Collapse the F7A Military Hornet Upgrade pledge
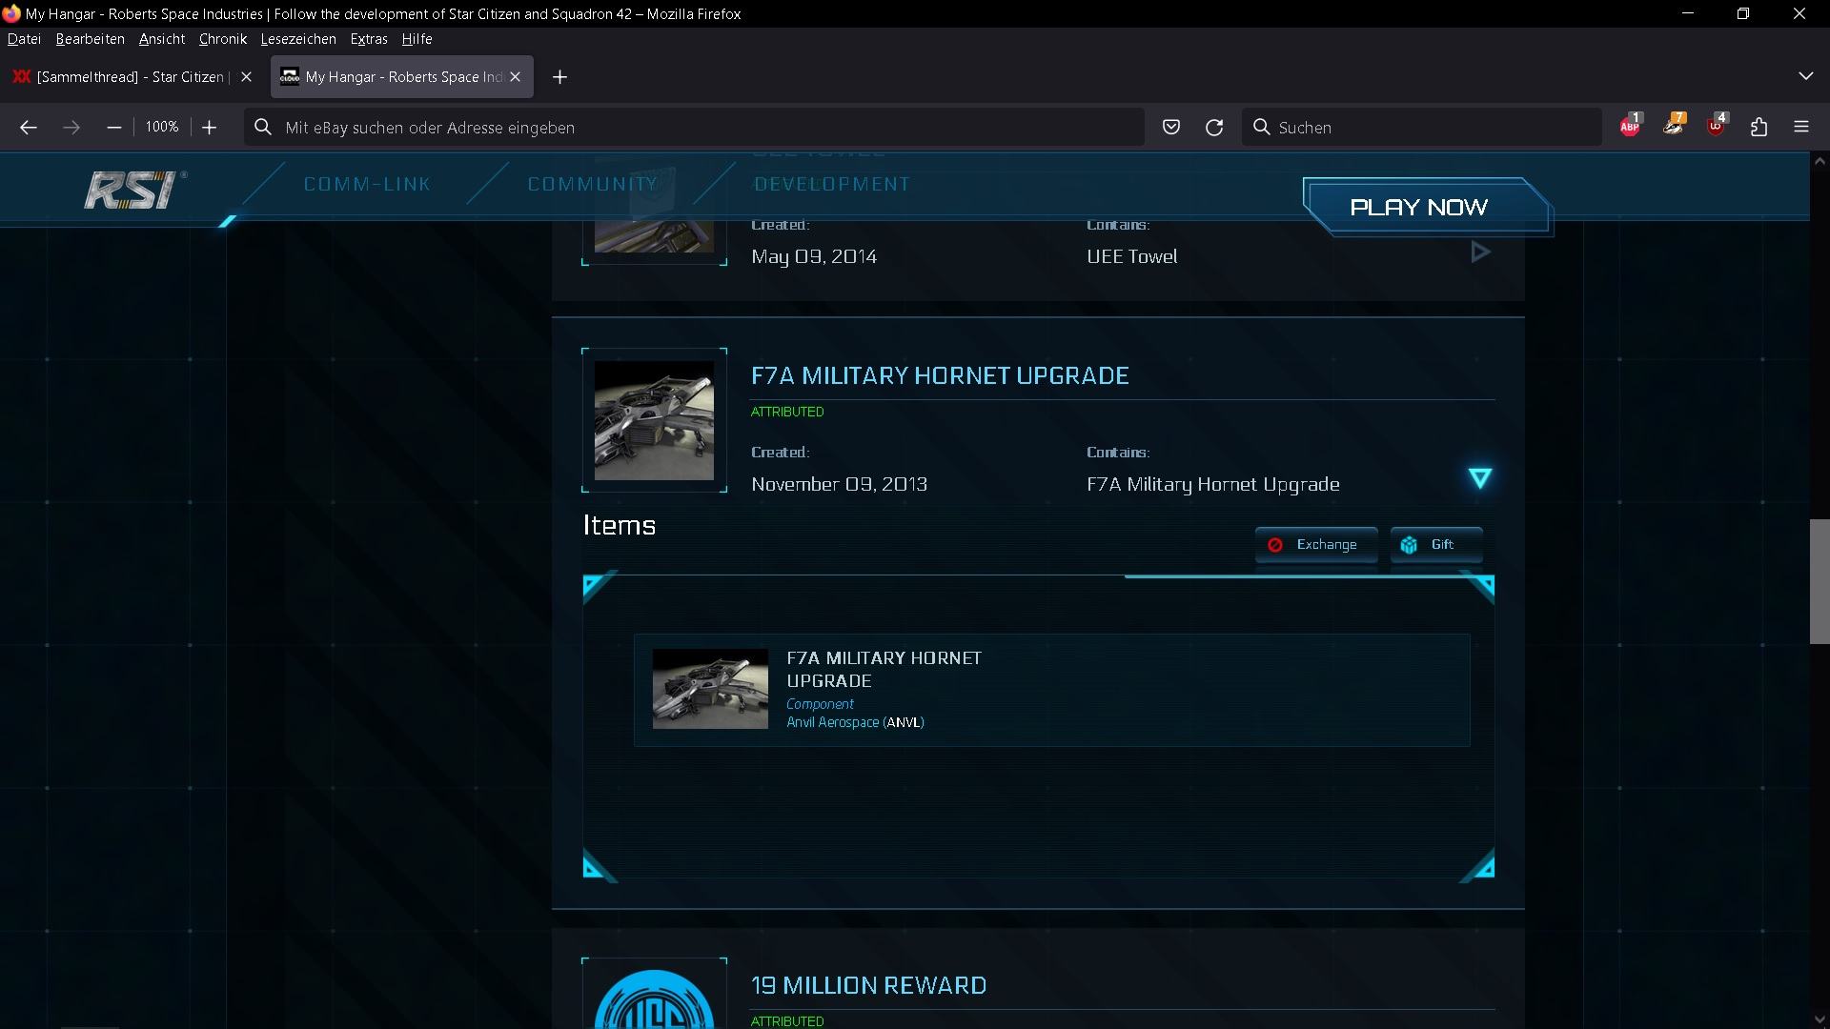 click(x=1480, y=477)
